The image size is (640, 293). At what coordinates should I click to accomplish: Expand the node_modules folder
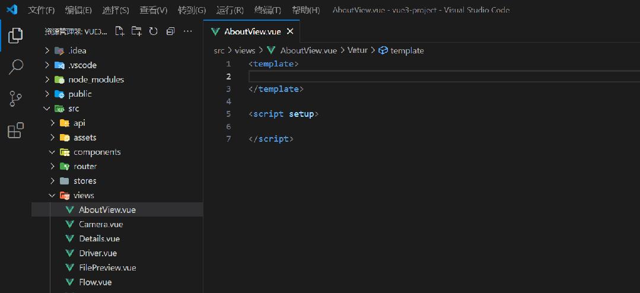coord(47,79)
